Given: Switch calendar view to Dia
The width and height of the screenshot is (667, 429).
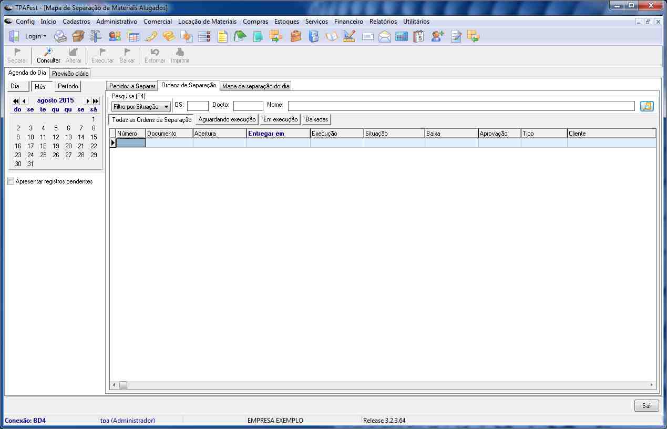Looking at the screenshot, I should (x=15, y=86).
